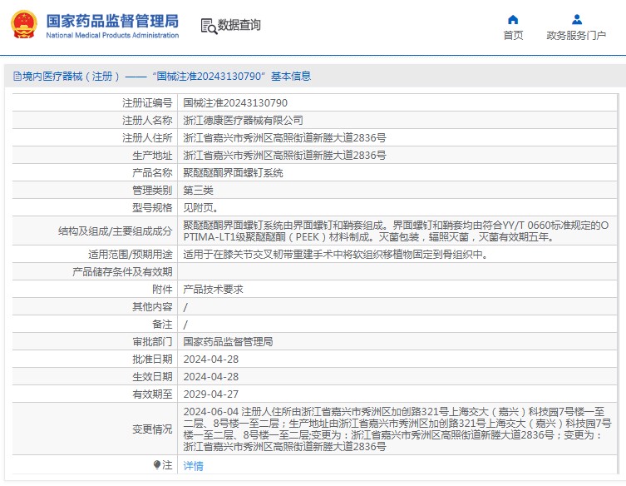Click the lightbulb icon beside 注
This screenshot has width=626, height=486.
pyautogui.click(x=157, y=465)
